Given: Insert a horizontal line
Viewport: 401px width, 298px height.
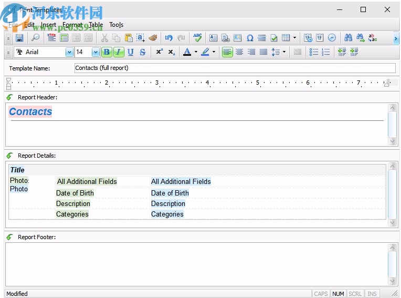Looking at the screenshot, I should coord(261,38).
